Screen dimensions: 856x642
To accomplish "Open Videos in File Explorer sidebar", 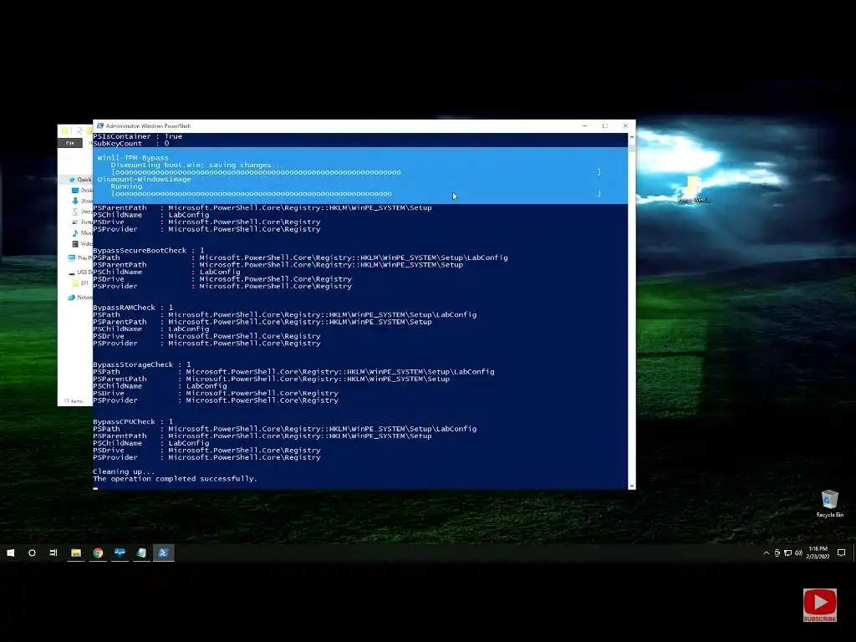I will pos(82,243).
